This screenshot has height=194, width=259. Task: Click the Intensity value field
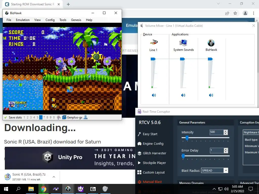(x=217, y=132)
